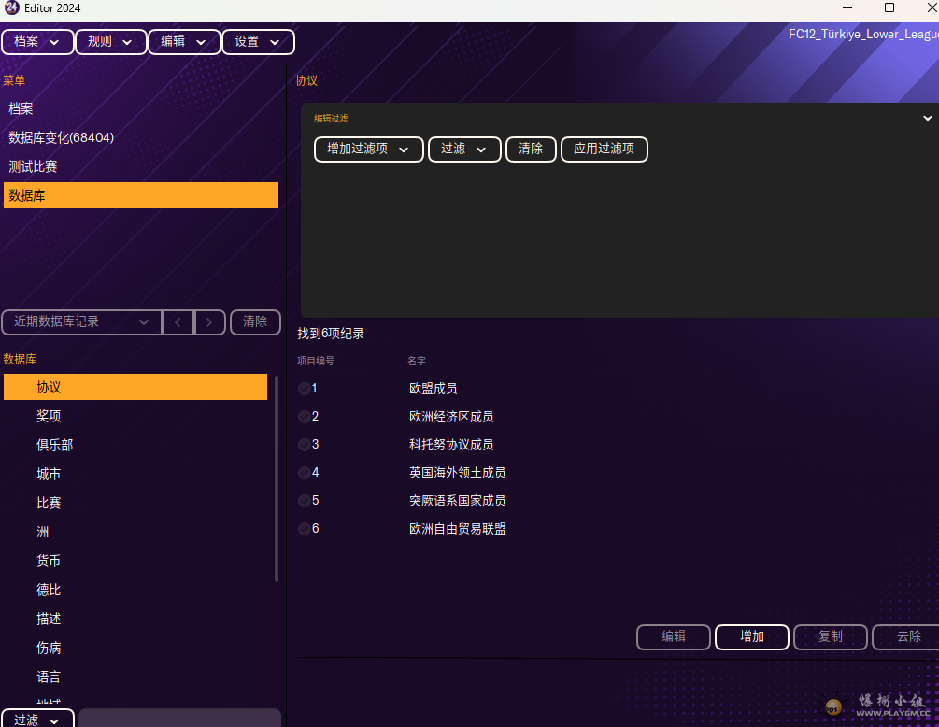This screenshot has height=727, width=939.
Task: Open the 增加过滤项 dropdown
Action: [x=368, y=150]
